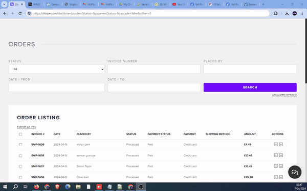Click the Date To field
Viewport: 307px width, 191px height.
pyautogui.click(x=154, y=88)
